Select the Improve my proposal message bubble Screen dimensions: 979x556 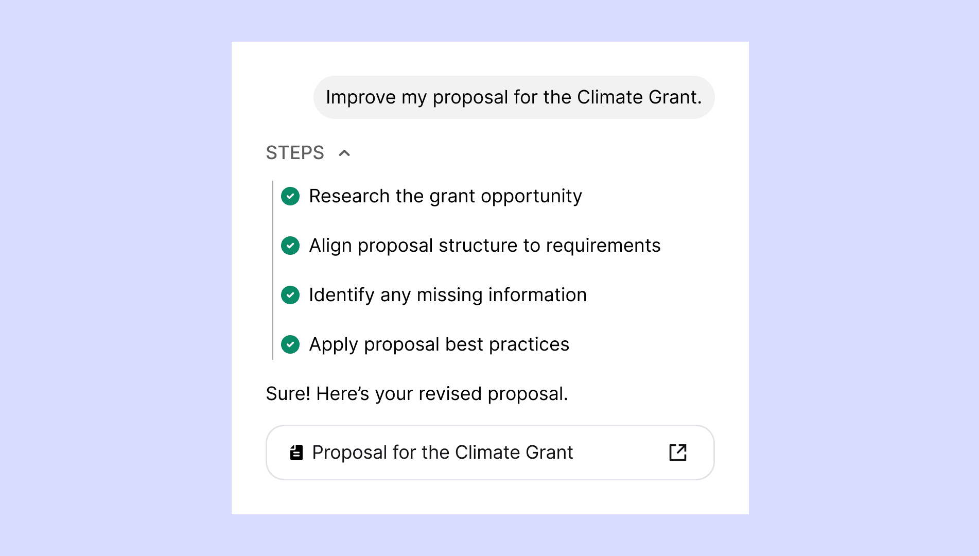(514, 97)
